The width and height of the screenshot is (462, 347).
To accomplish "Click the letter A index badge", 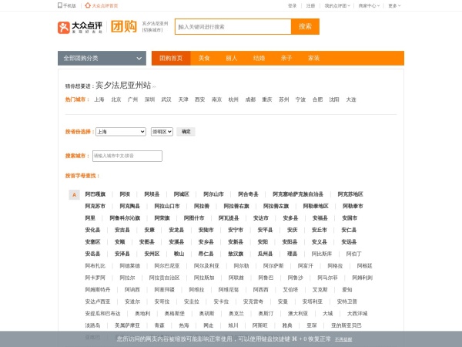I will pos(74,194).
